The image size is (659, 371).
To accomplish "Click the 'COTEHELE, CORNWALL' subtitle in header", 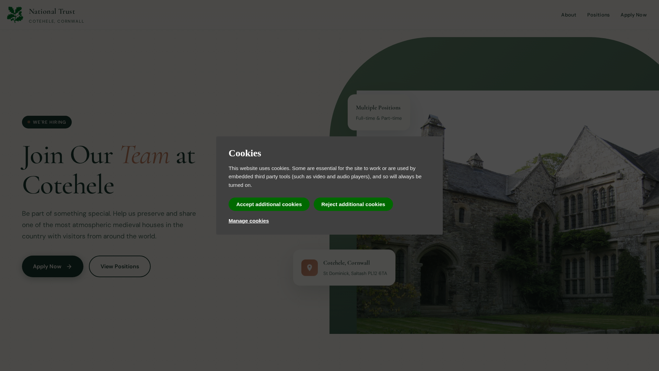I will [x=56, y=21].
